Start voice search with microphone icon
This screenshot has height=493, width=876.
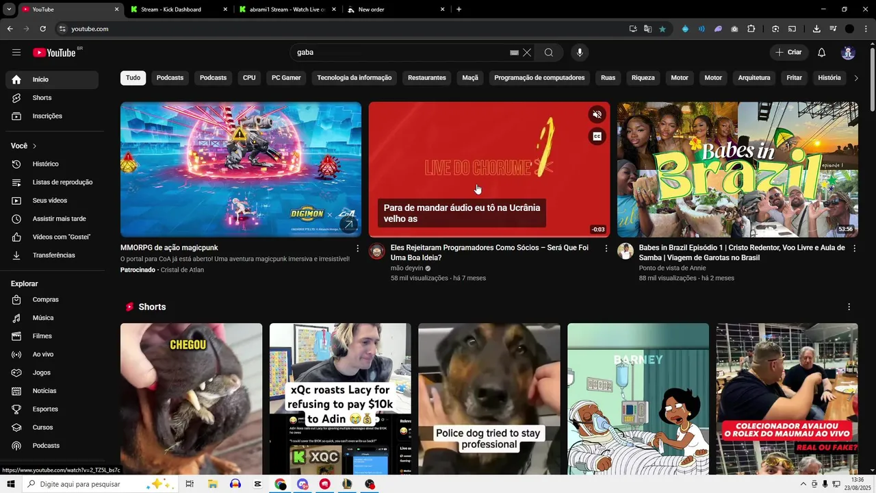tap(580, 53)
